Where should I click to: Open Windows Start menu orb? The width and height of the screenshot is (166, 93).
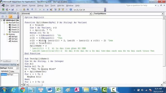click(4, 90)
